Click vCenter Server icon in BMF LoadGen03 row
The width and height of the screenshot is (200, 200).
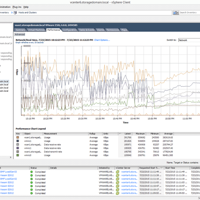click(x=118, y=172)
